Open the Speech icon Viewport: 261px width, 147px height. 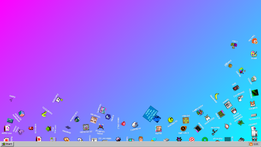pyautogui.click(x=228, y=105)
